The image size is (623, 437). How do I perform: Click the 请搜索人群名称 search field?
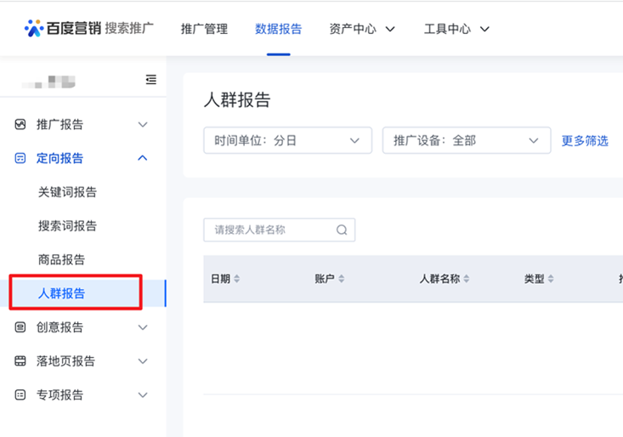point(270,230)
